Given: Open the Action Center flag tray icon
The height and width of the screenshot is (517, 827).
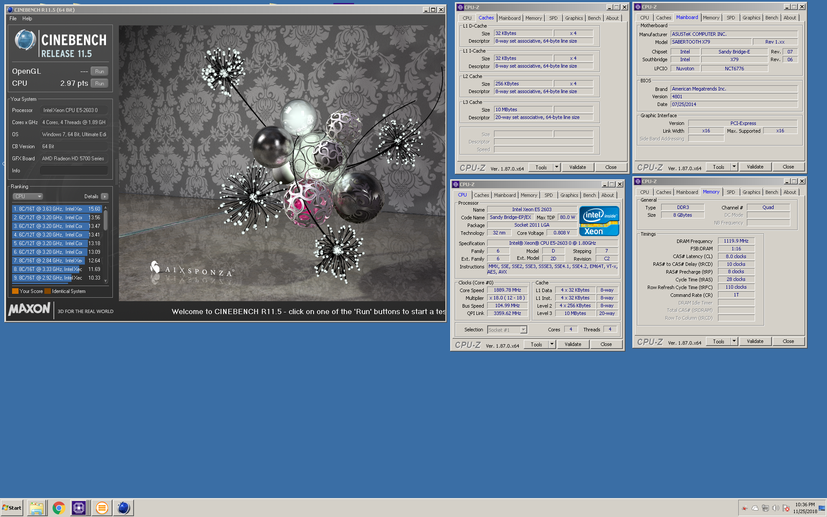Looking at the screenshot, I should 786,508.
